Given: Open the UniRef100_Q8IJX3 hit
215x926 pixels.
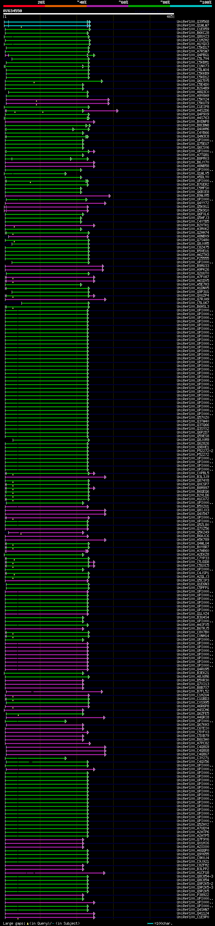Looking at the screenshot, I should (193, 510).
